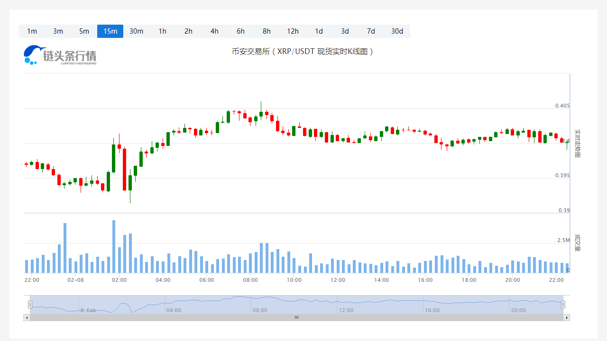
Task: Click the horizontal scrollbar thumb grip
Action: (x=296, y=317)
